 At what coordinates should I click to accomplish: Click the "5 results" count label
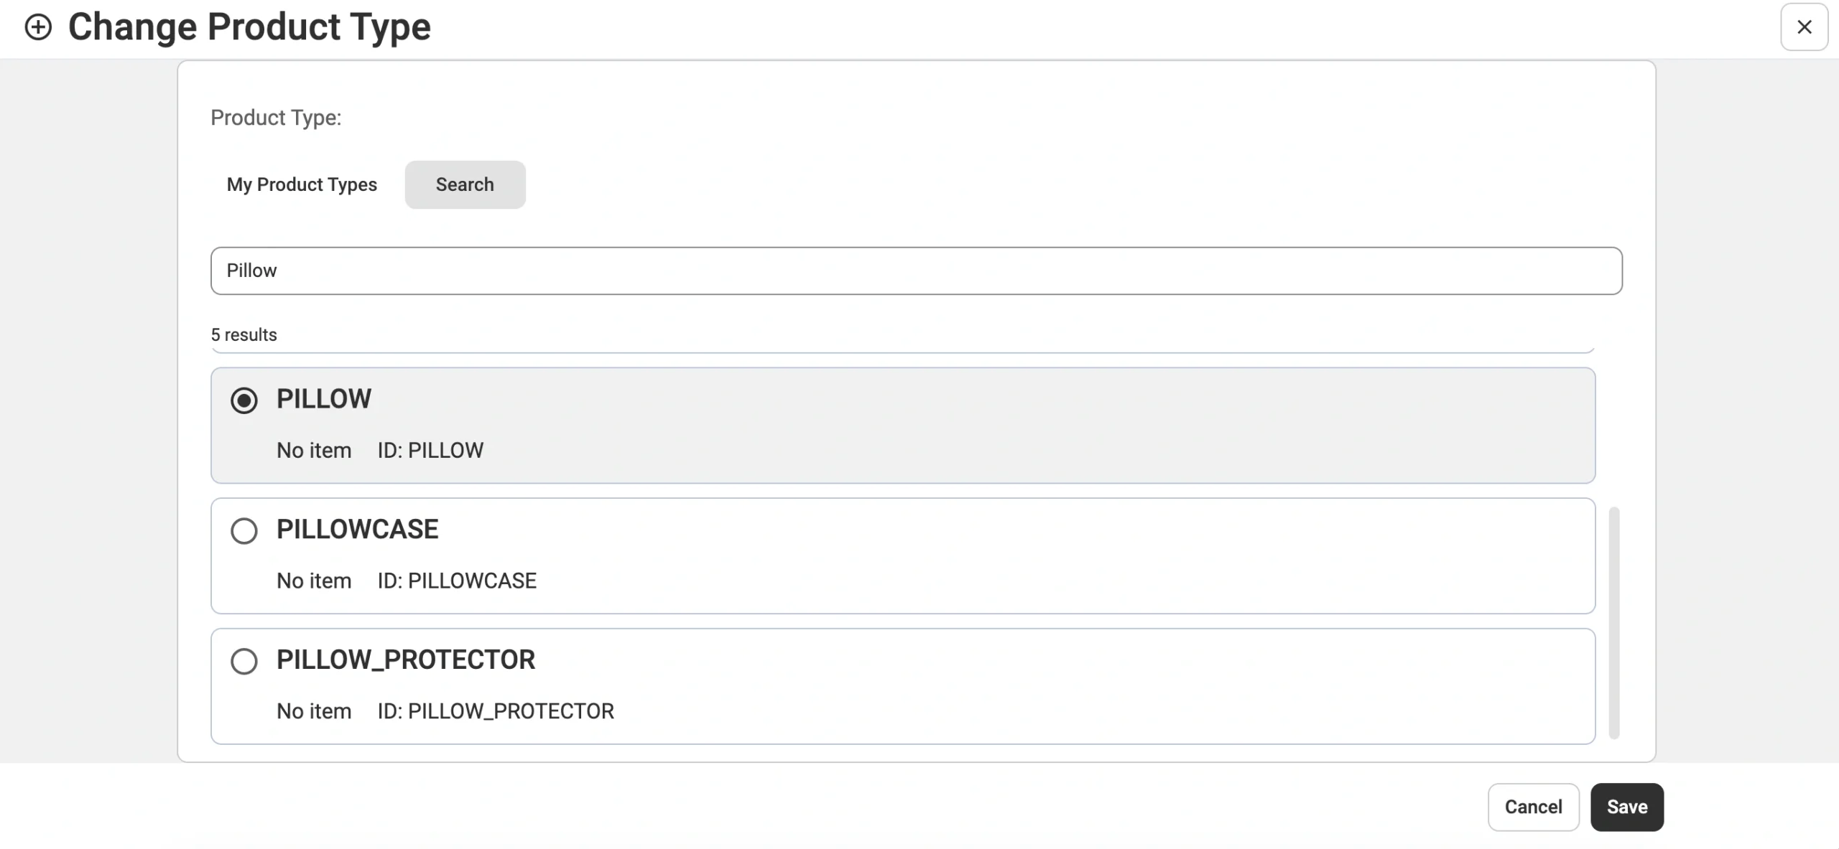[244, 334]
